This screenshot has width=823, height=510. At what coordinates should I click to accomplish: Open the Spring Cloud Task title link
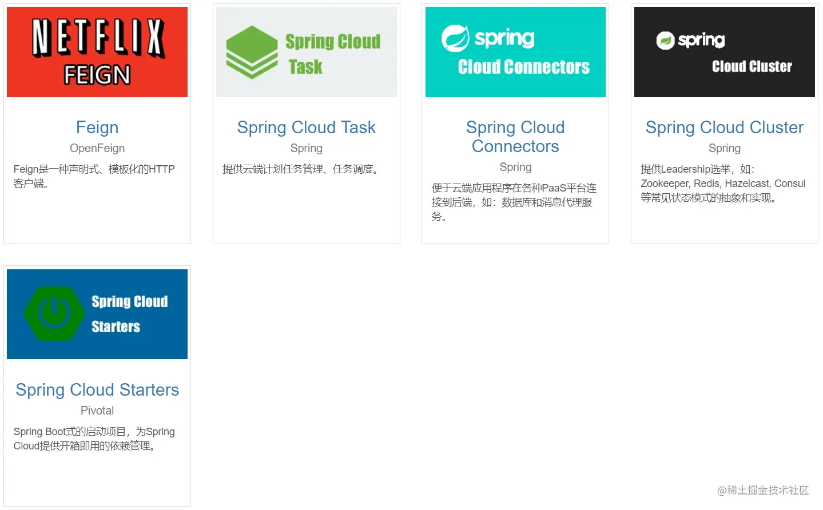pos(307,127)
